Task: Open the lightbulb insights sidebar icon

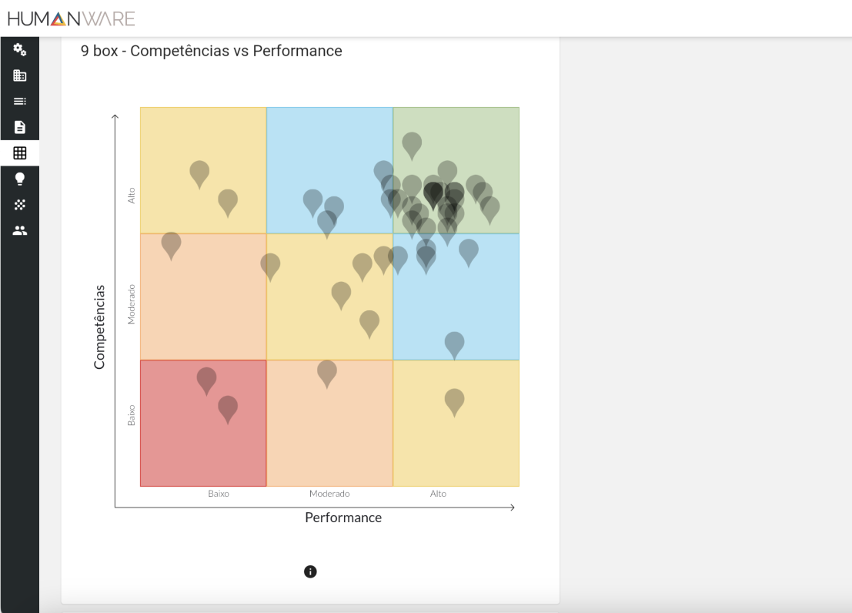Action: (20, 179)
